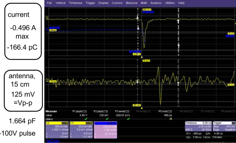Open the Math menu
The image size is (236, 143).
coord(144,3)
